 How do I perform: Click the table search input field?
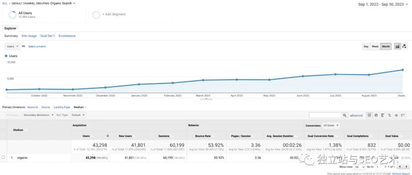click(325, 116)
